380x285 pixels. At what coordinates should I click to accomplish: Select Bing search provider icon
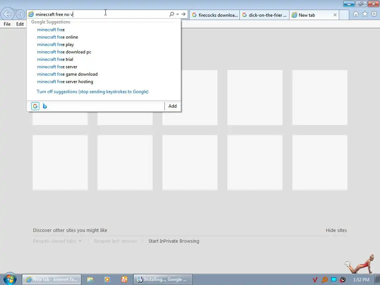click(45, 106)
